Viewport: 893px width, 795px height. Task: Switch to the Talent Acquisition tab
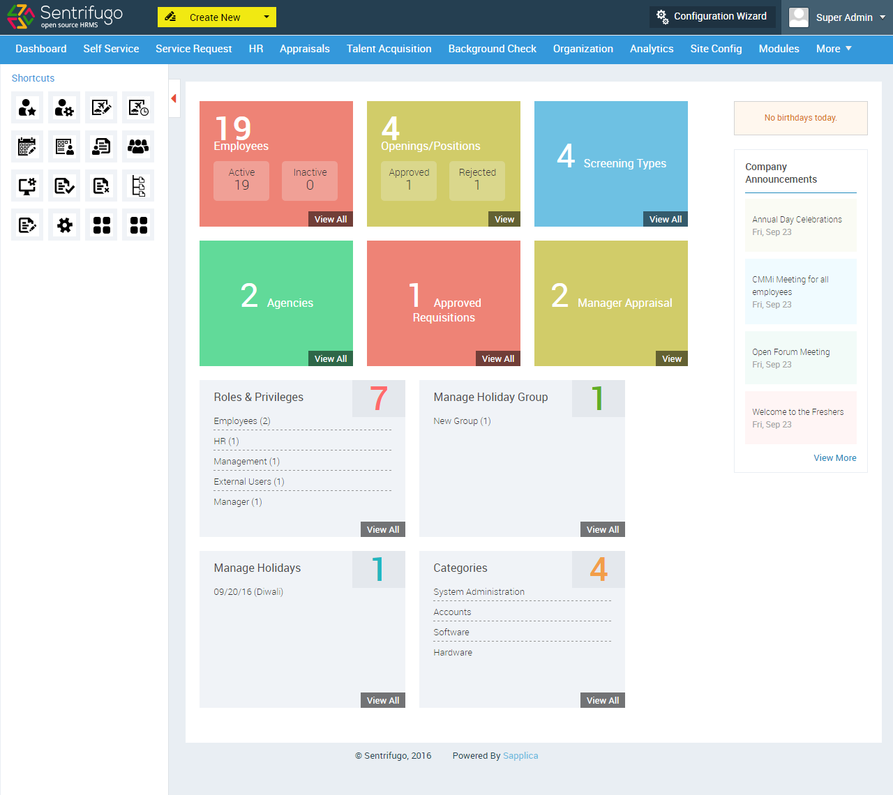point(388,49)
